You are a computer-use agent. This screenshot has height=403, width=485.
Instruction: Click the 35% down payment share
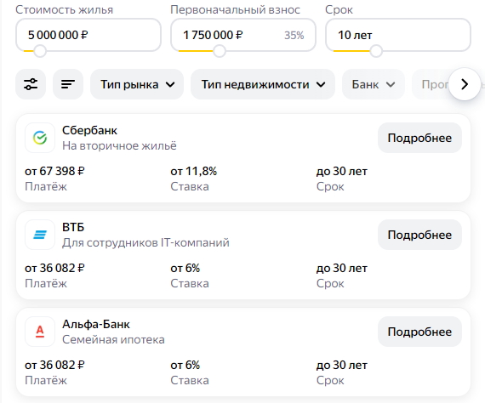[294, 35]
